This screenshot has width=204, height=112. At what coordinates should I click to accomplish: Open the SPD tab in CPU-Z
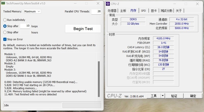click(144, 11)
